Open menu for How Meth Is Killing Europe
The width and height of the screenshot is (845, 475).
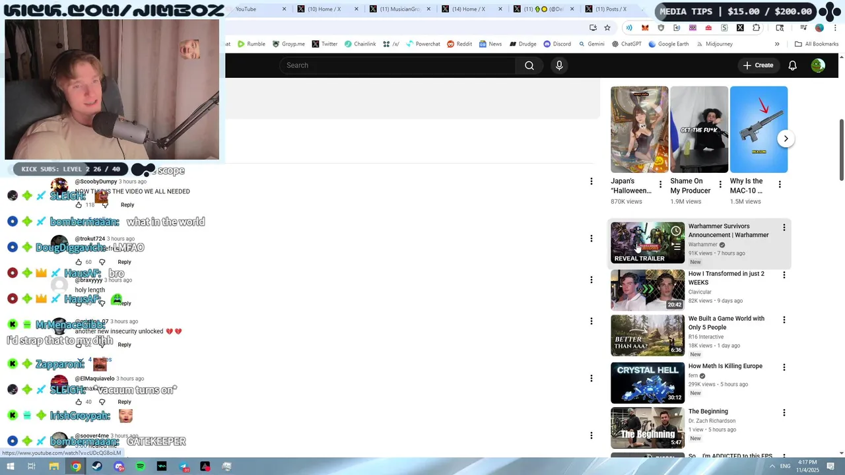coord(784,367)
